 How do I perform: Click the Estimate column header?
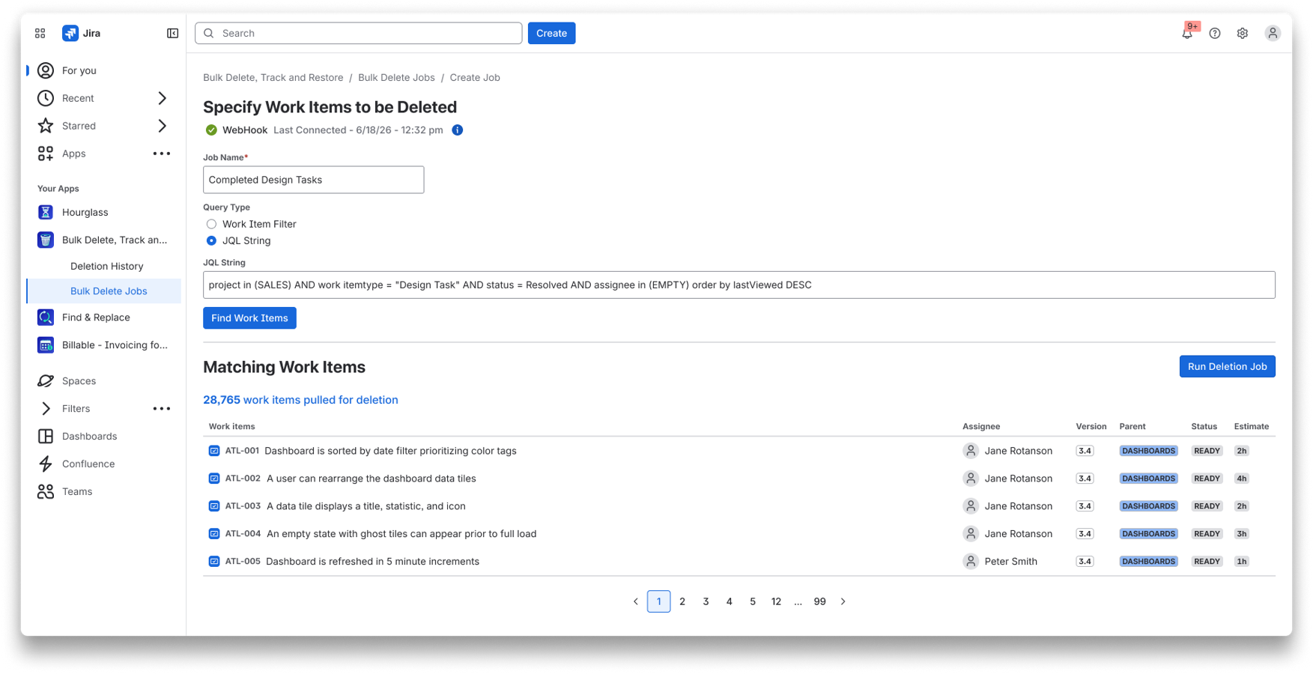tap(1252, 427)
